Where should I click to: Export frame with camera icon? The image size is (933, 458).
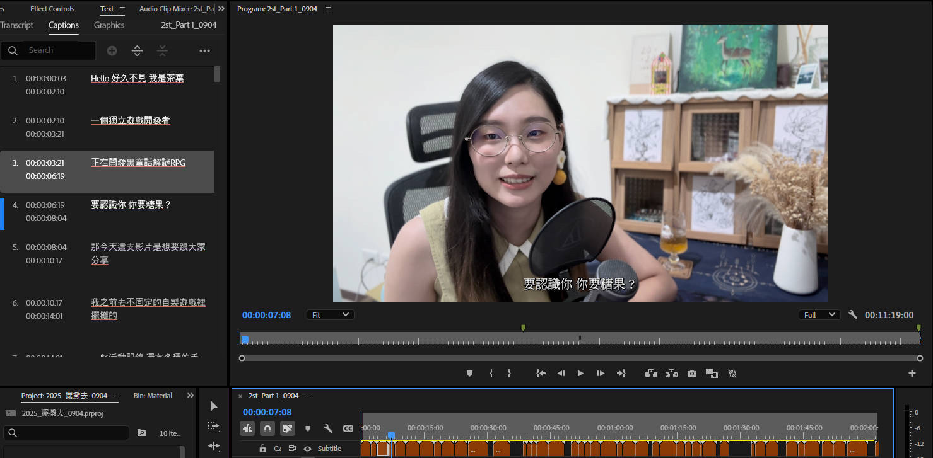[692, 374]
